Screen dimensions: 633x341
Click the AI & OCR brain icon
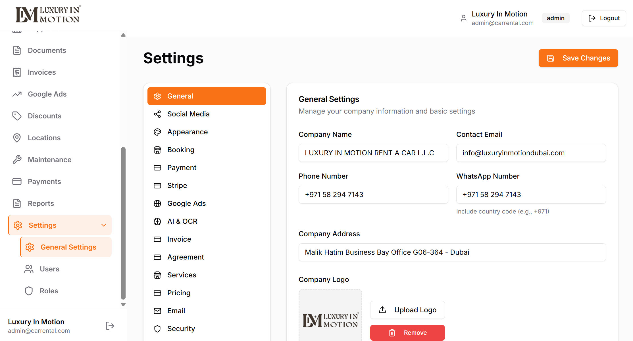(157, 221)
